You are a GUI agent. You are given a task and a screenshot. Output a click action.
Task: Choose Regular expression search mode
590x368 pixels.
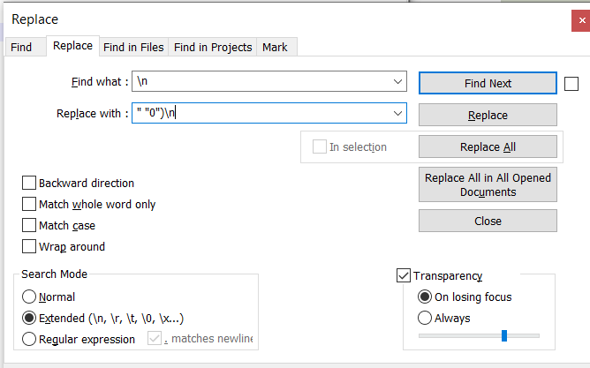29,339
